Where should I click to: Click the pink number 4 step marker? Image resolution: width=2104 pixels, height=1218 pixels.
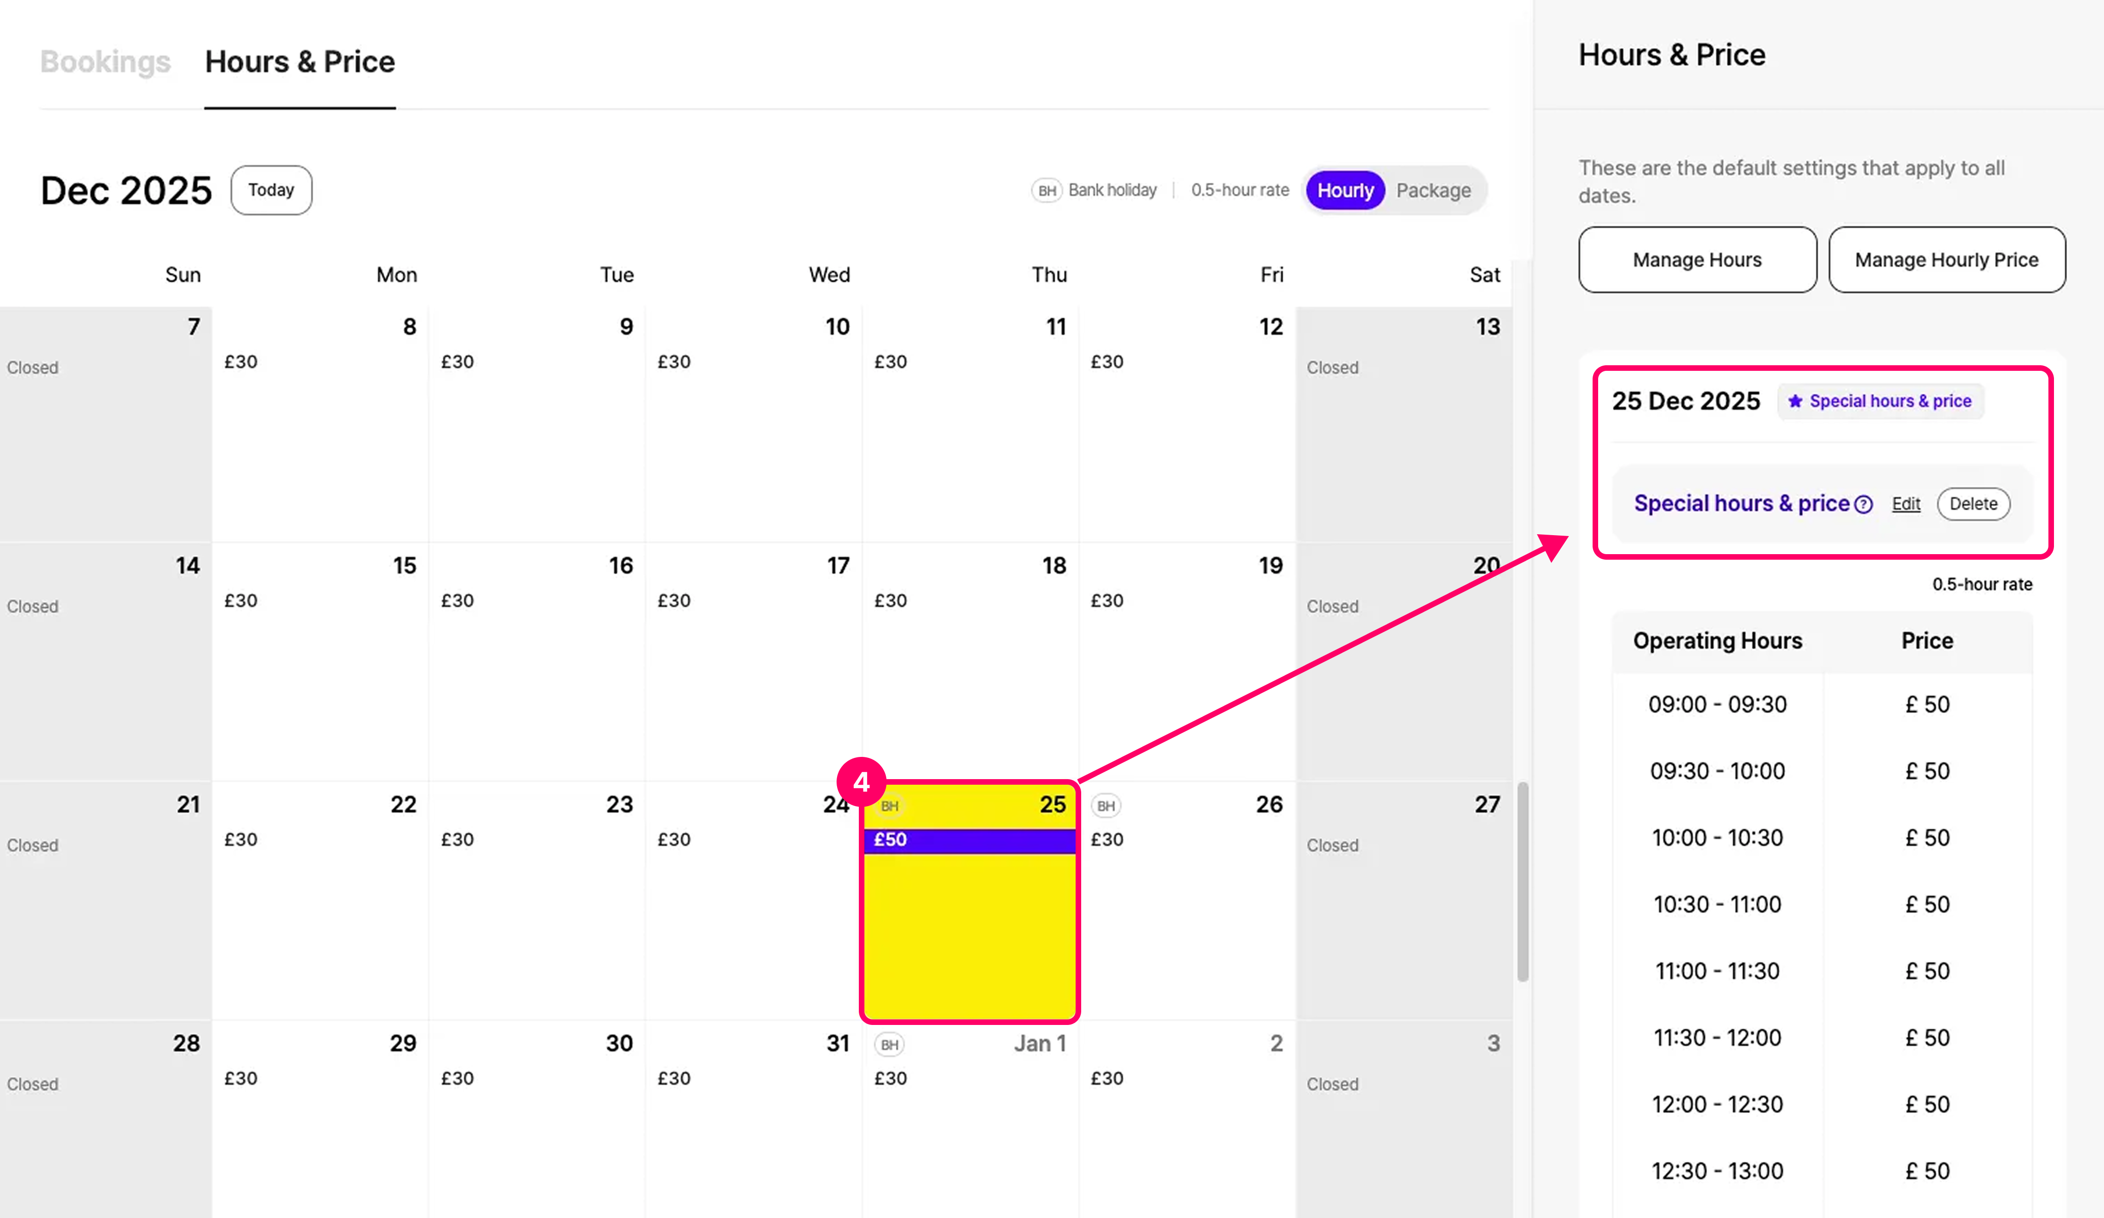(861, 782)
